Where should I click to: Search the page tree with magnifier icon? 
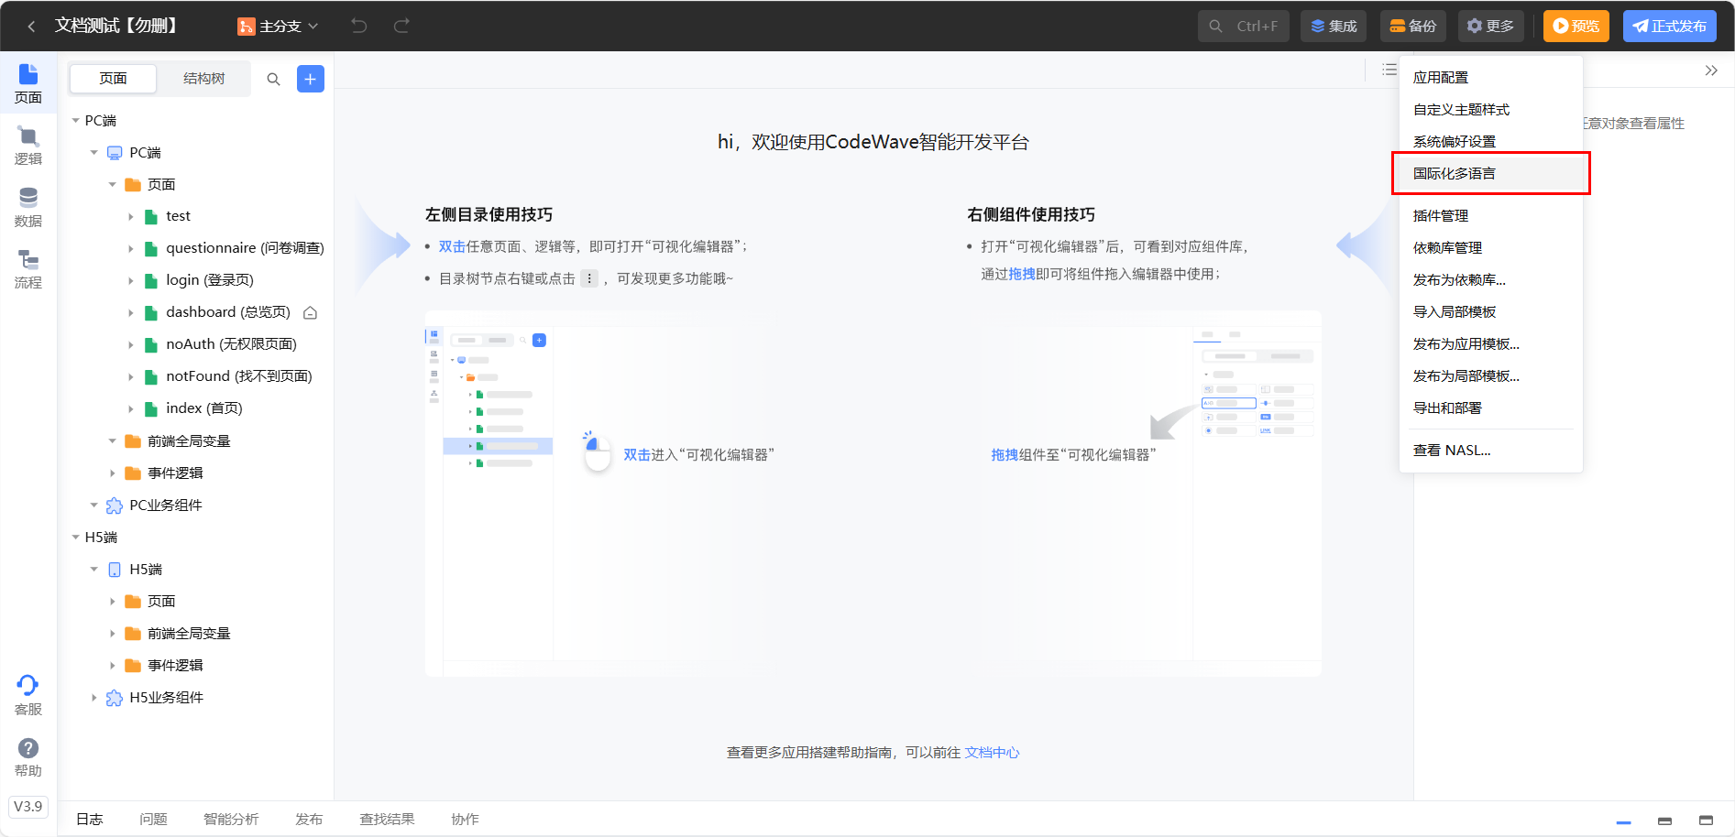[273, 79]
